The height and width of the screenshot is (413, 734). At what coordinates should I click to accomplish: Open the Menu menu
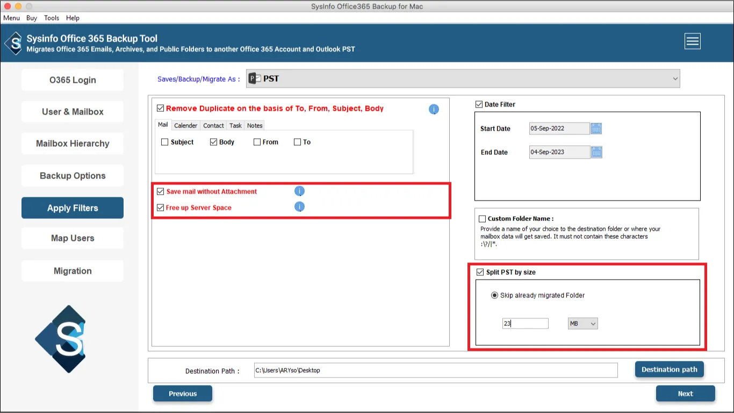[x=11, y=18]
